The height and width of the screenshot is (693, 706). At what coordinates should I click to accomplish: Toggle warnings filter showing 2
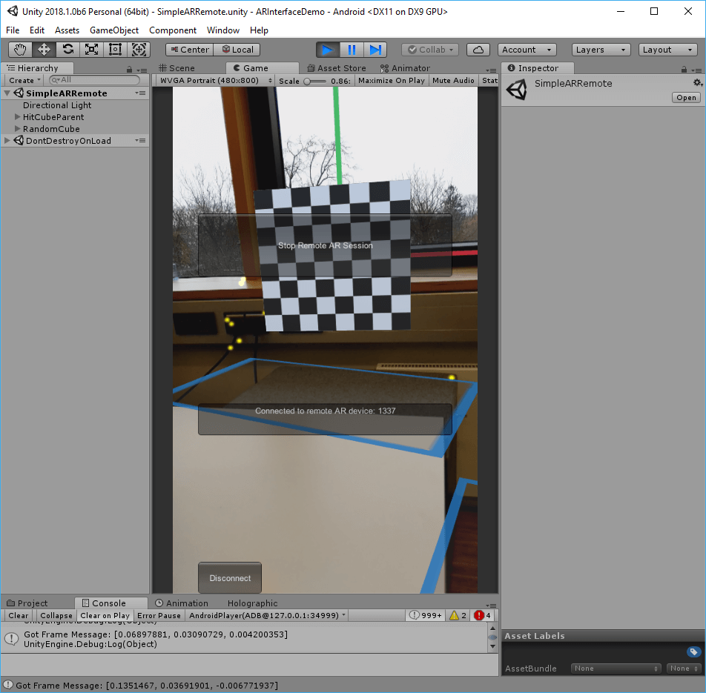coord(458,616)
